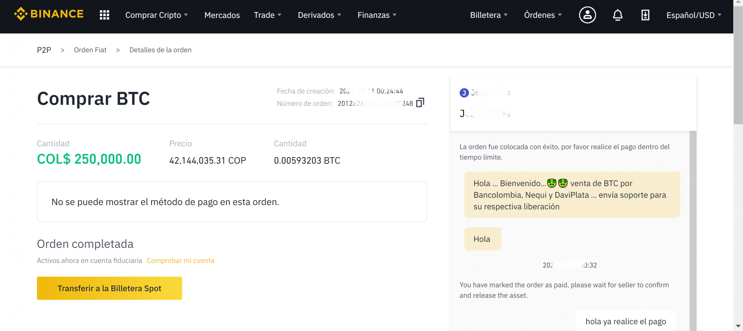This screenshot has height=331, width=743.
Task: Click the seller welcome chat message
Action: coord(572,195)
